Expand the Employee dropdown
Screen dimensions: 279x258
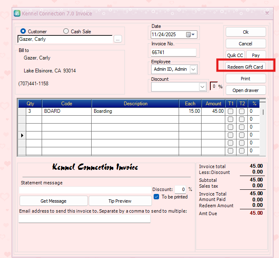point(193,69)
